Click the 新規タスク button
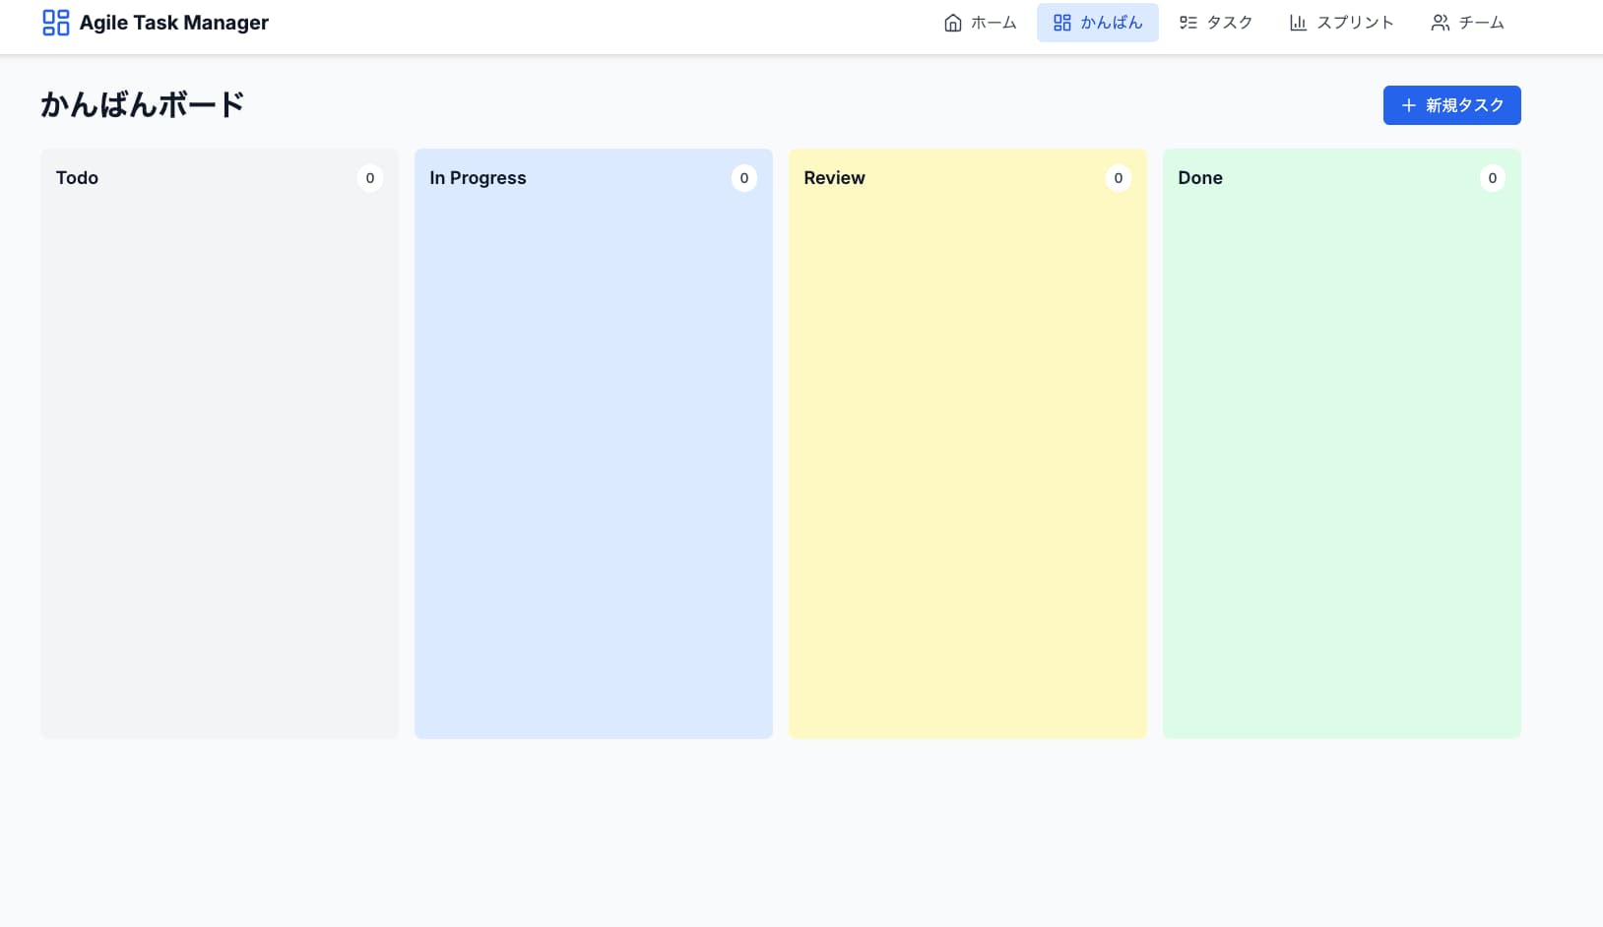Screen dimensions: 1603x927 (1451, 104)
